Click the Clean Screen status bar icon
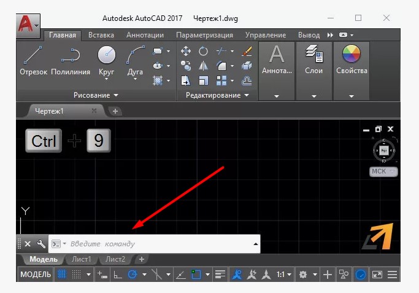 click(377, 275)
